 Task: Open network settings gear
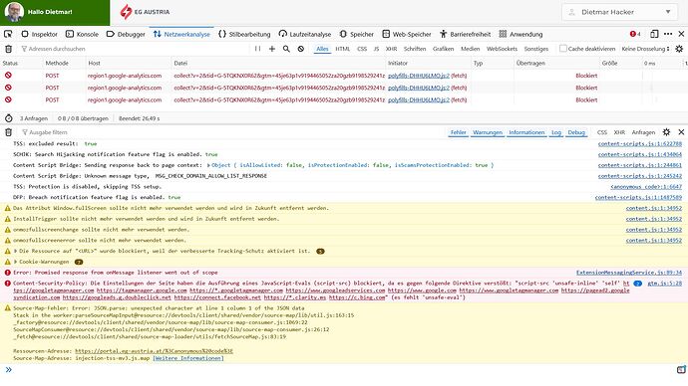coord(679,49)
